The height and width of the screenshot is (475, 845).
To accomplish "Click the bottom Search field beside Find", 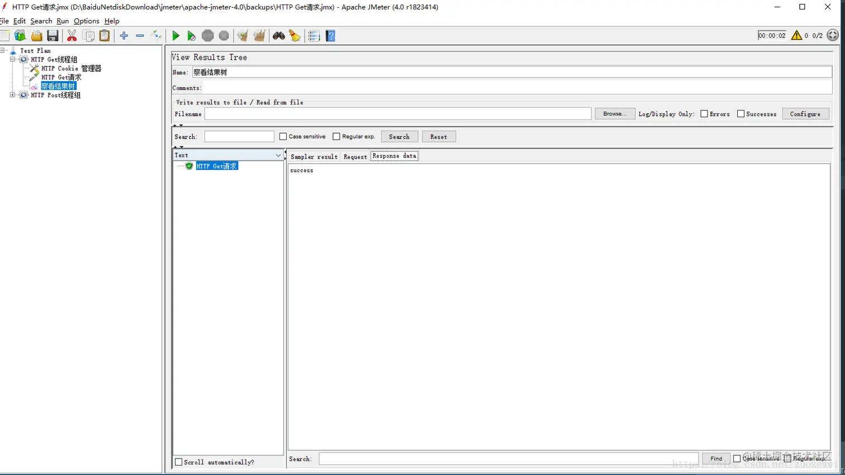I will tap(509, 459).
